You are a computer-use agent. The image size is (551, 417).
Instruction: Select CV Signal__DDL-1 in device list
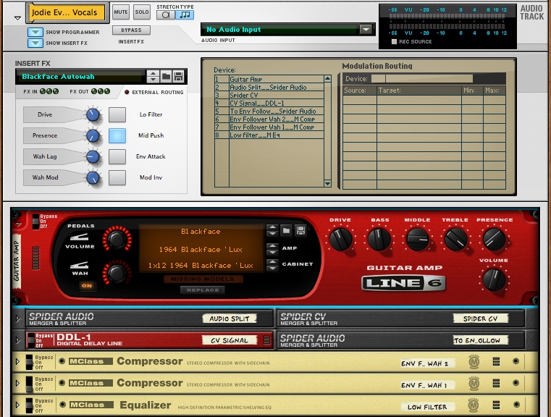269,104
